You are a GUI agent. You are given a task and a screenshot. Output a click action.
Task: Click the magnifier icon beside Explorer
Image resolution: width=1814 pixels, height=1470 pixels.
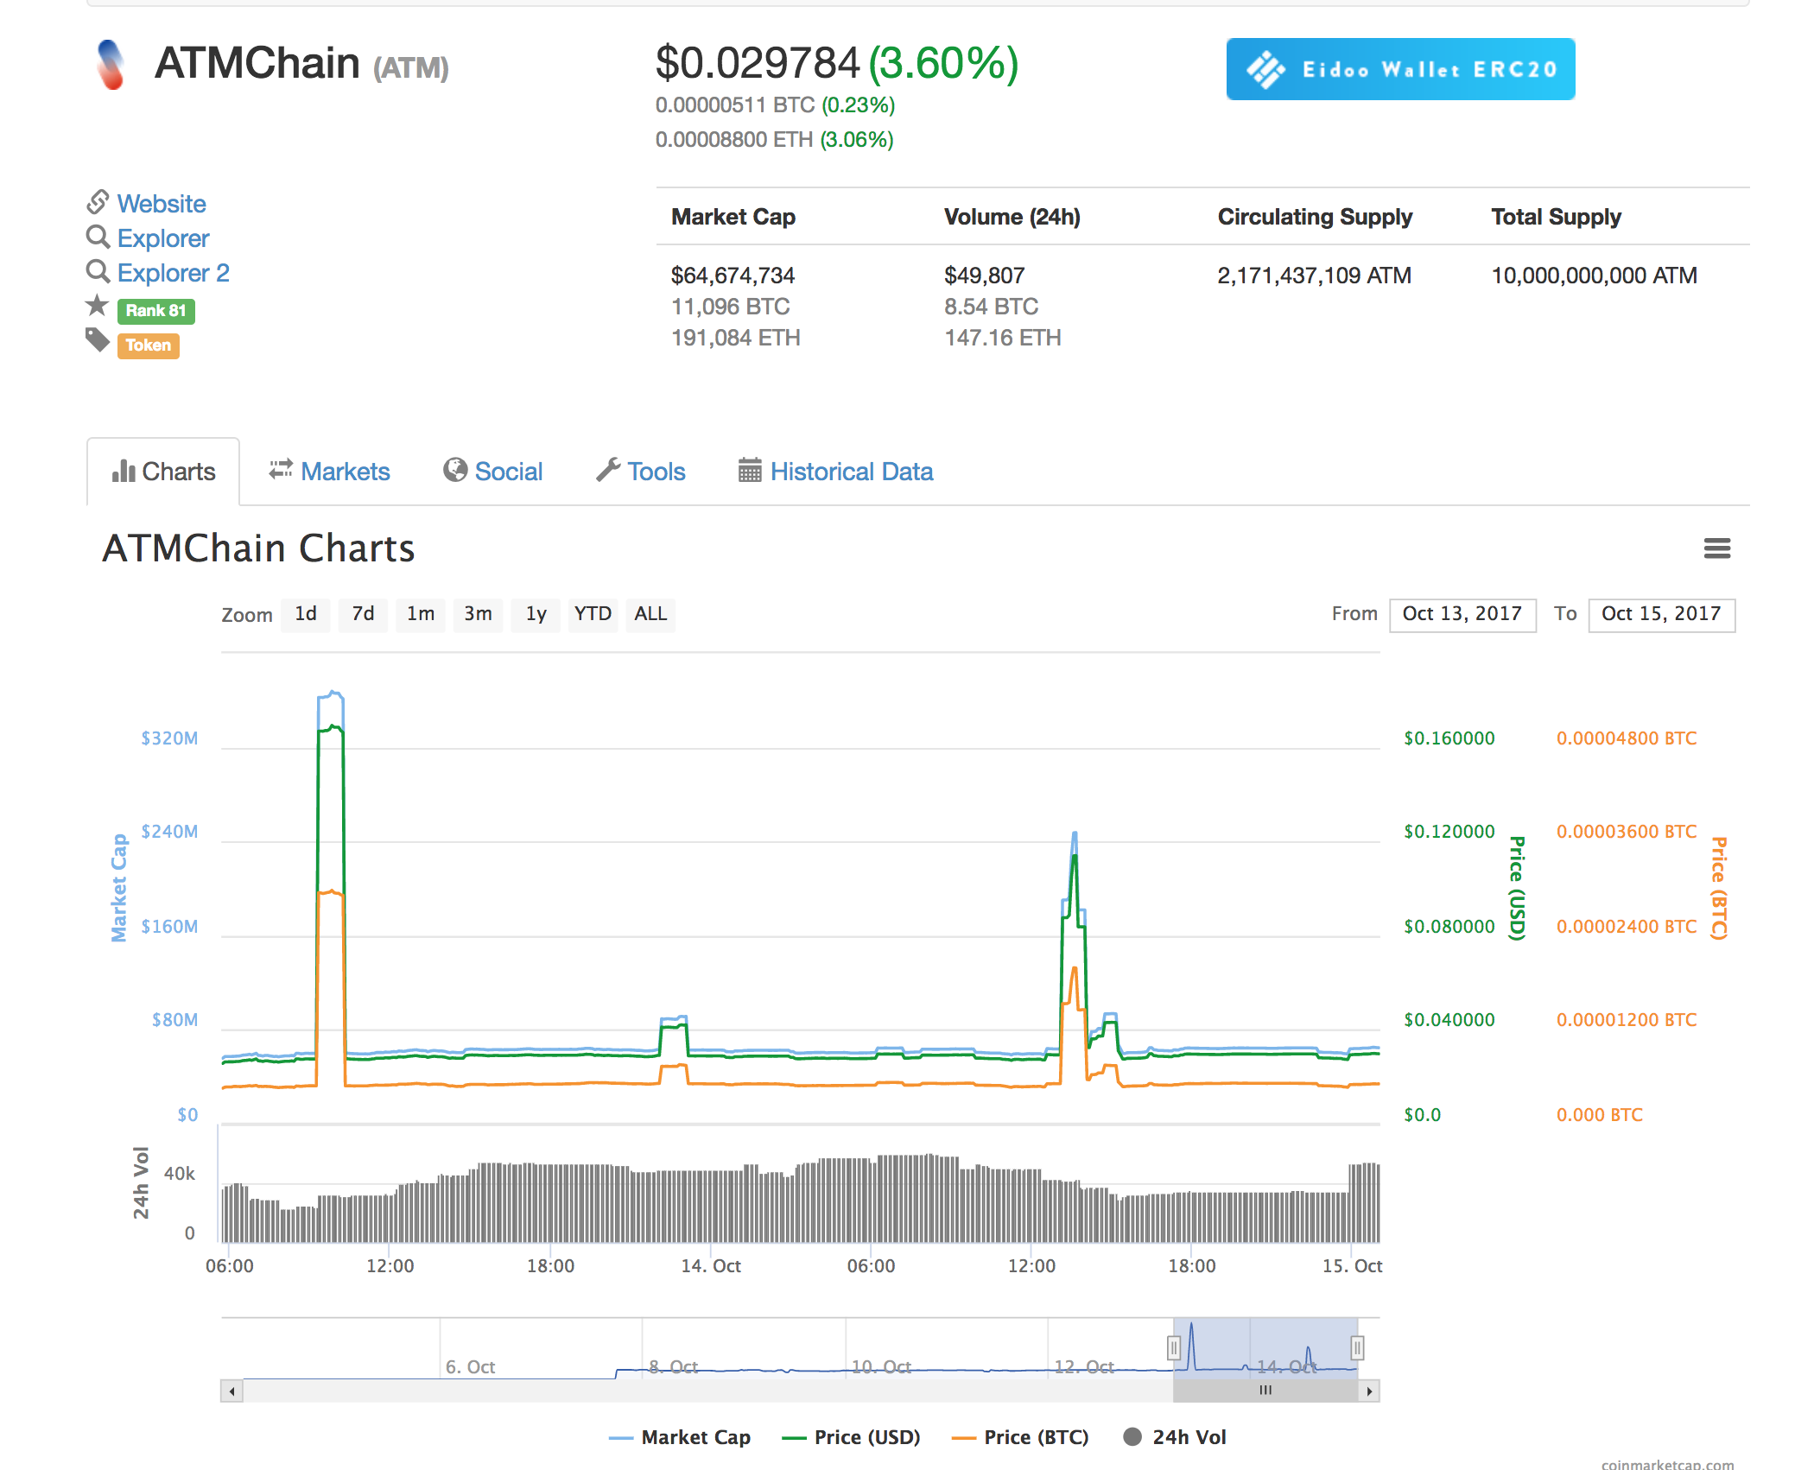pos(98,237)
